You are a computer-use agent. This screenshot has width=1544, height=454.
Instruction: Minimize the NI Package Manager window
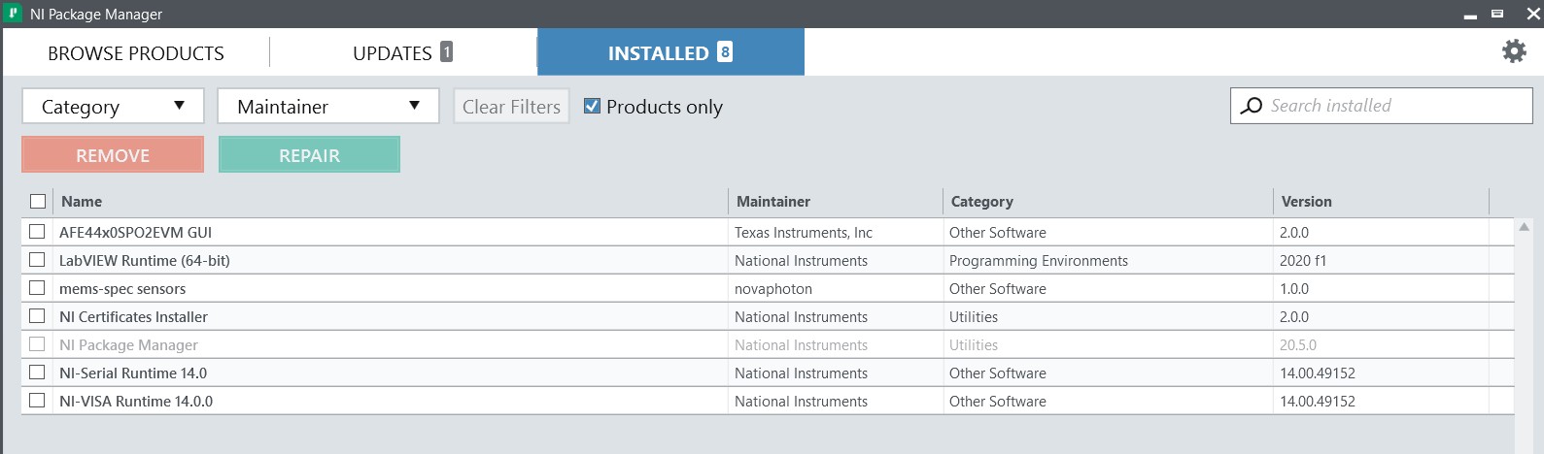[x=1470, y=15]
